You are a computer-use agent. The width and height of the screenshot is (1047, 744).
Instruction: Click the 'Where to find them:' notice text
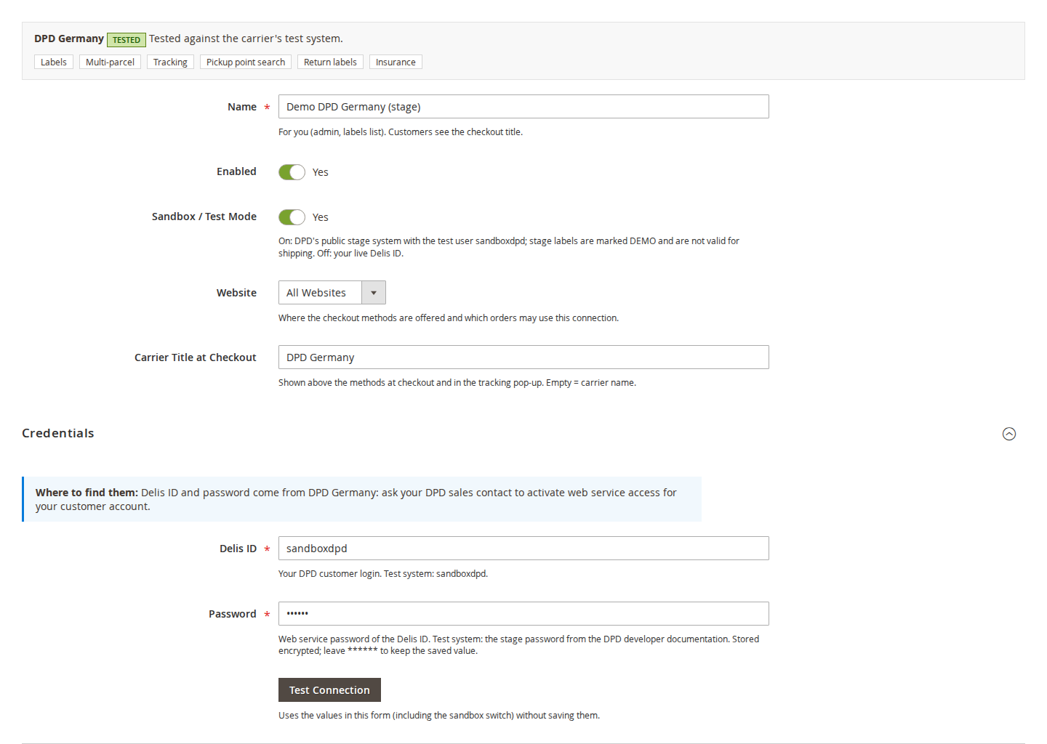87,493
